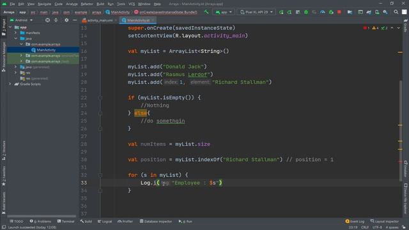Collapse the app module tree node
The width and height of the screenshot is (409, 230).
[x=10, y=27]
